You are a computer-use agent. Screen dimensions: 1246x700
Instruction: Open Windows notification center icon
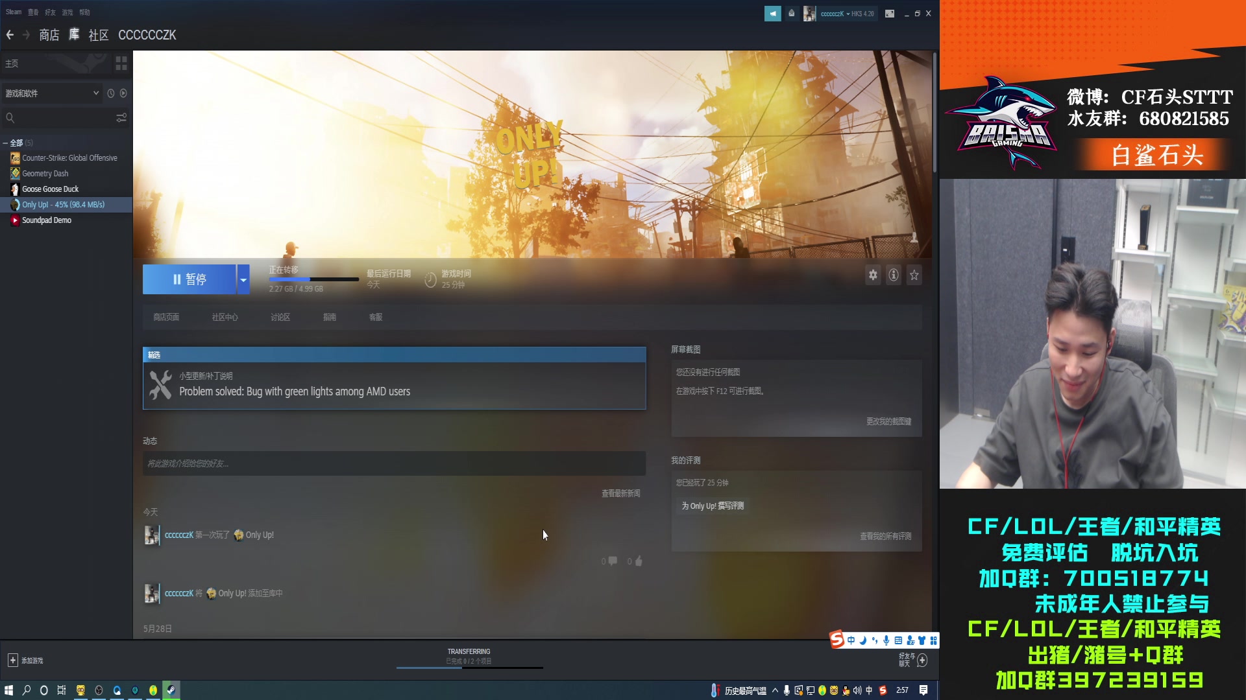pos(923,690)
